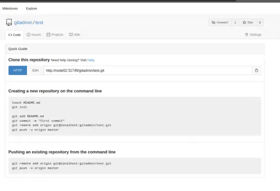Click the test repository name link
Image resolution: width=280 pixels, height=191 pixels.
(x=39, y=22)
